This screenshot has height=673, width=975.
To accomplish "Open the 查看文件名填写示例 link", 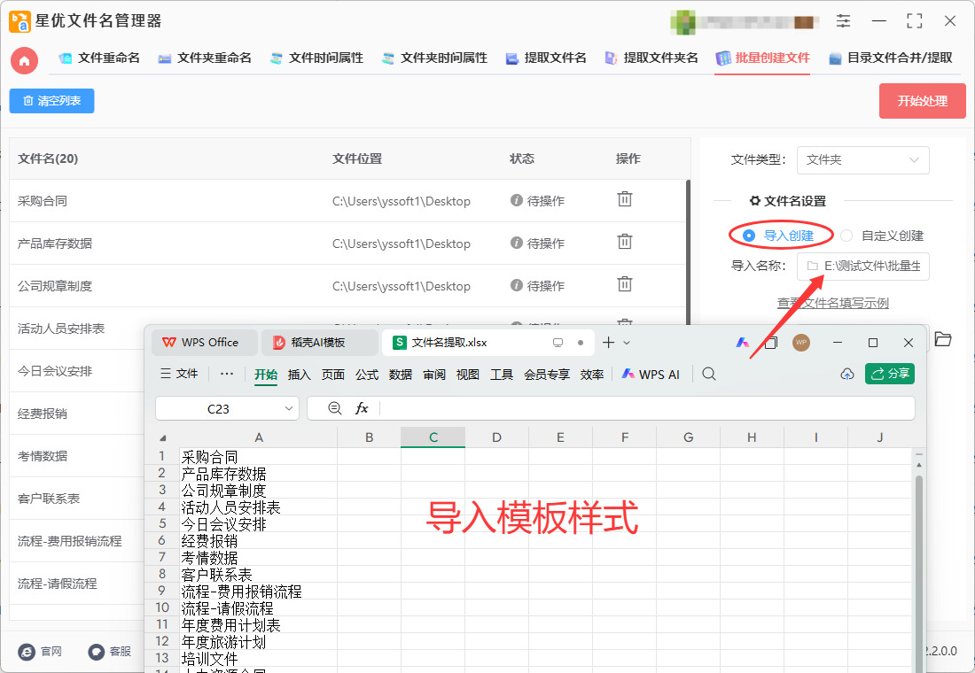I will point(832,303).
